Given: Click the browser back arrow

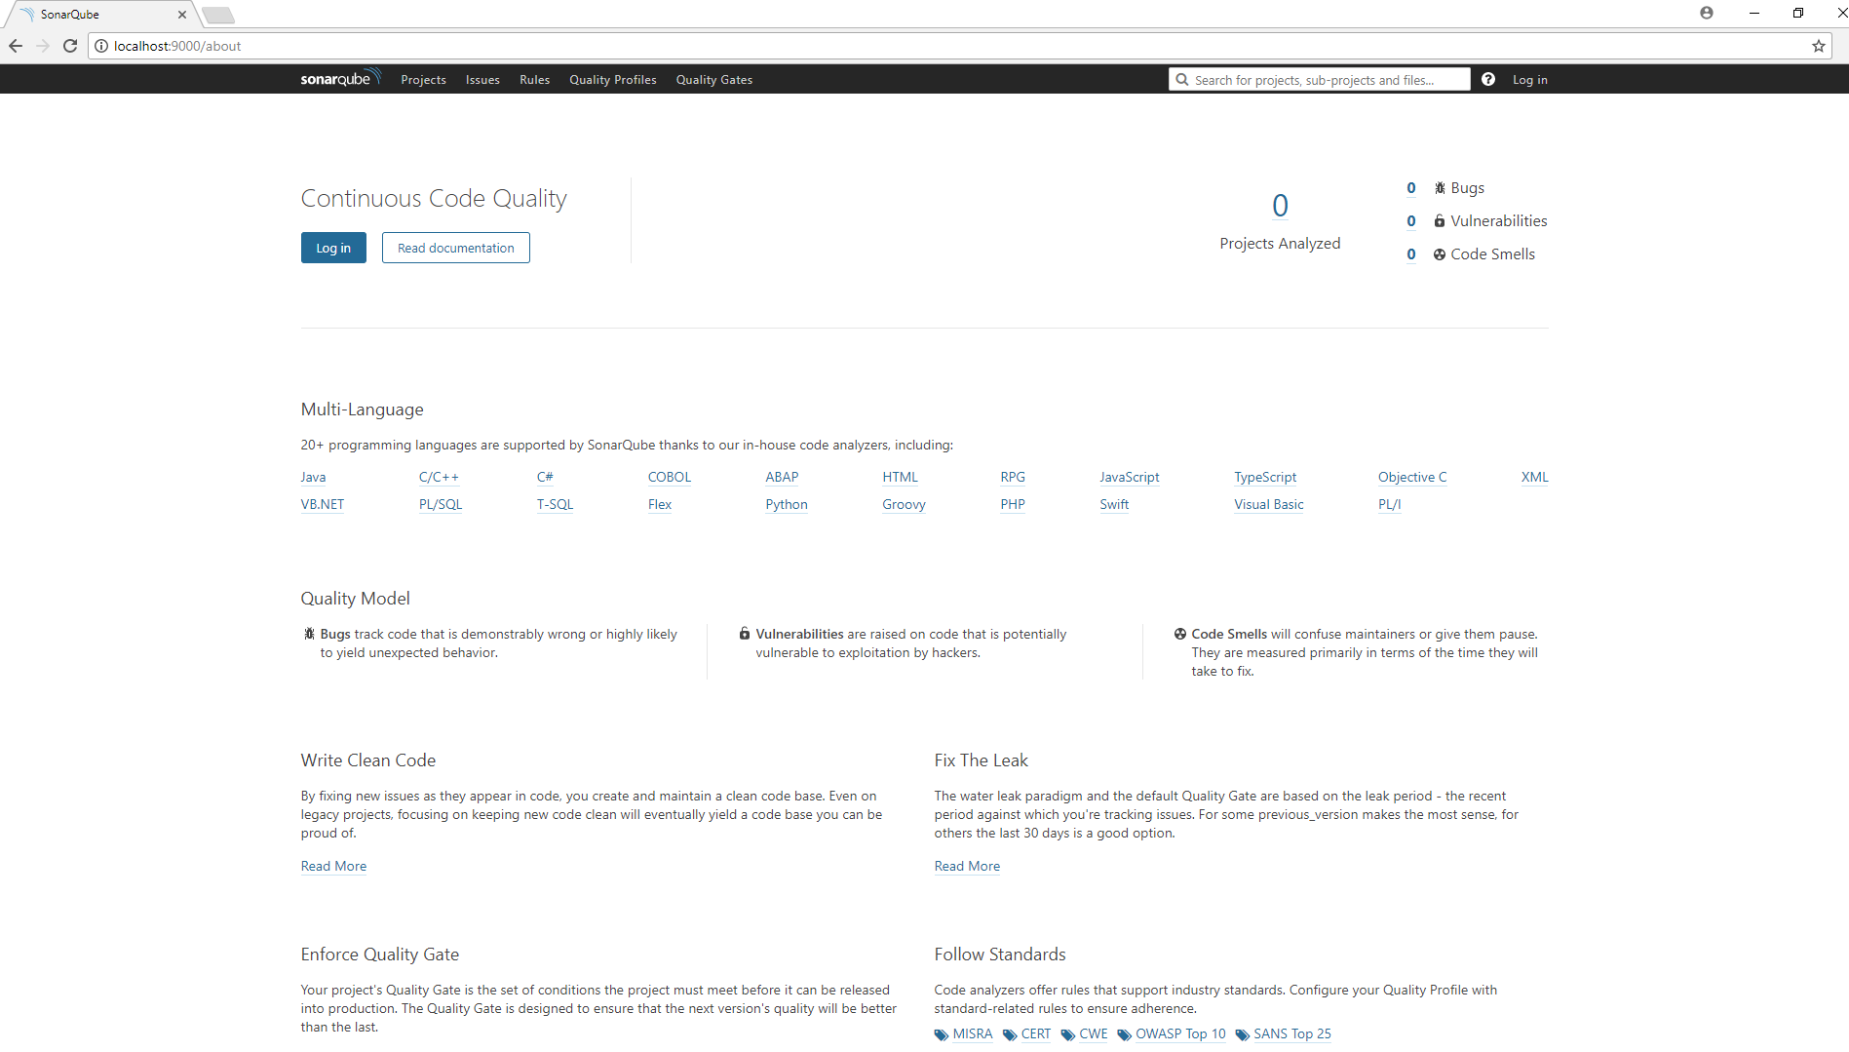Looking at the screenshot, I should pyautogui.click(x=16, y=46).
